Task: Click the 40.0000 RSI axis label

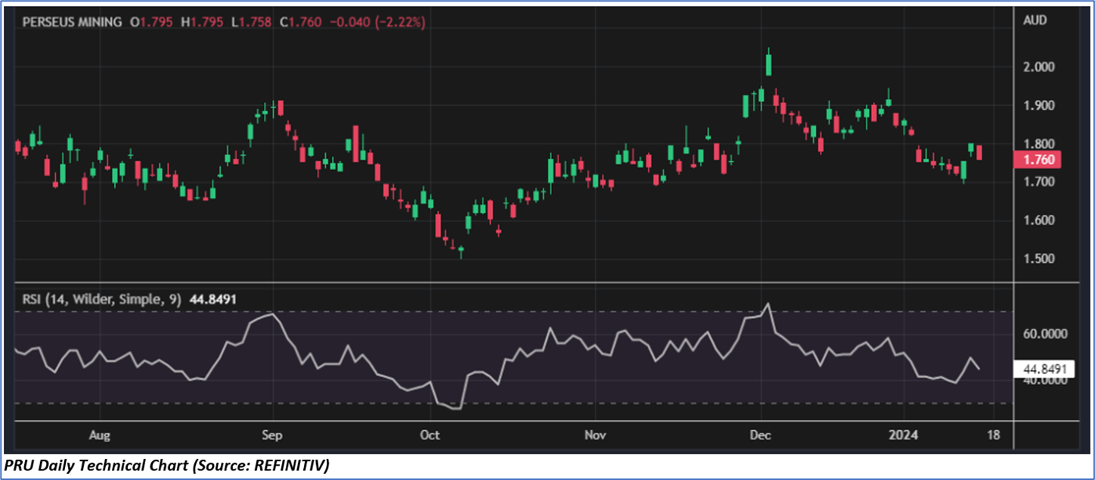Action: 1044,380
